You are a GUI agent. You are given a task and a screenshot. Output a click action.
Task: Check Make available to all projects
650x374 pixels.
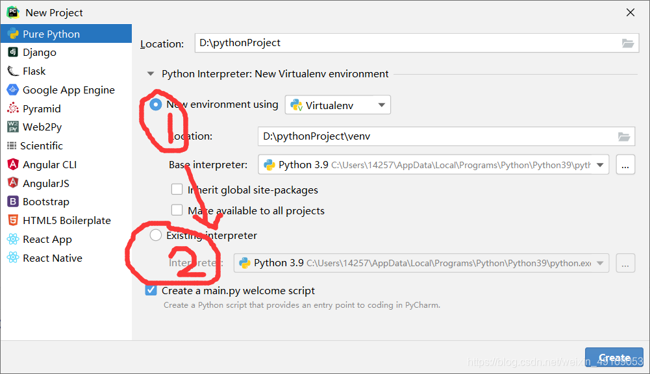tap(177, 210)
